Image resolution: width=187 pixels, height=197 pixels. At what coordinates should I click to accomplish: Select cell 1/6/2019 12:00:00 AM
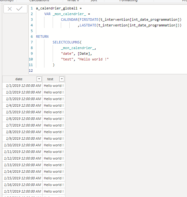click(x=22, y=119)
